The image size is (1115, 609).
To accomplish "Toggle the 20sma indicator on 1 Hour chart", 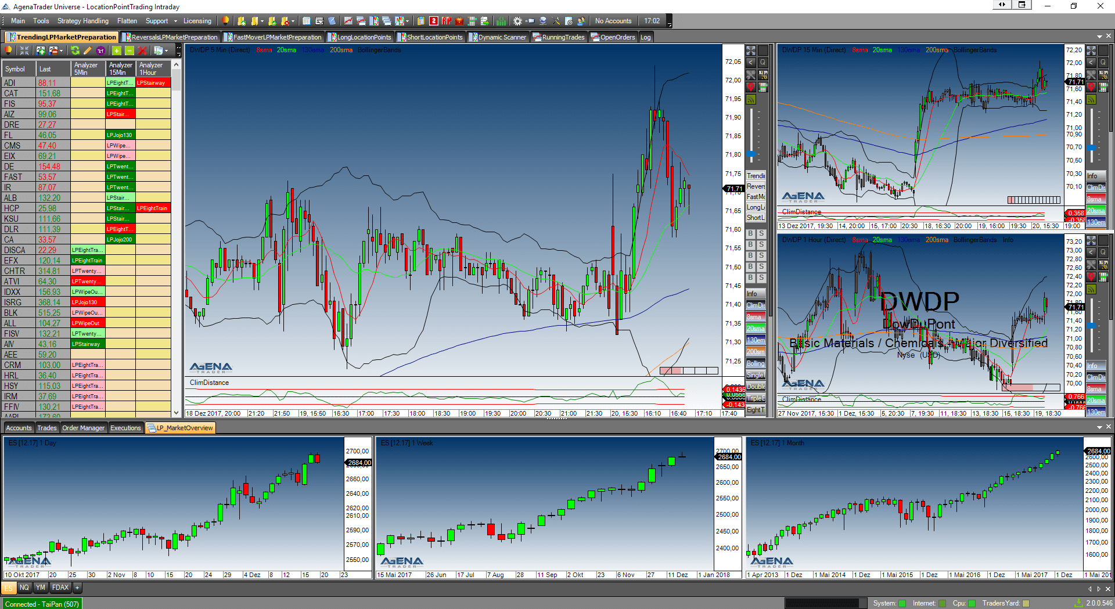I will pyautogui.click(x=1096, y=401).
